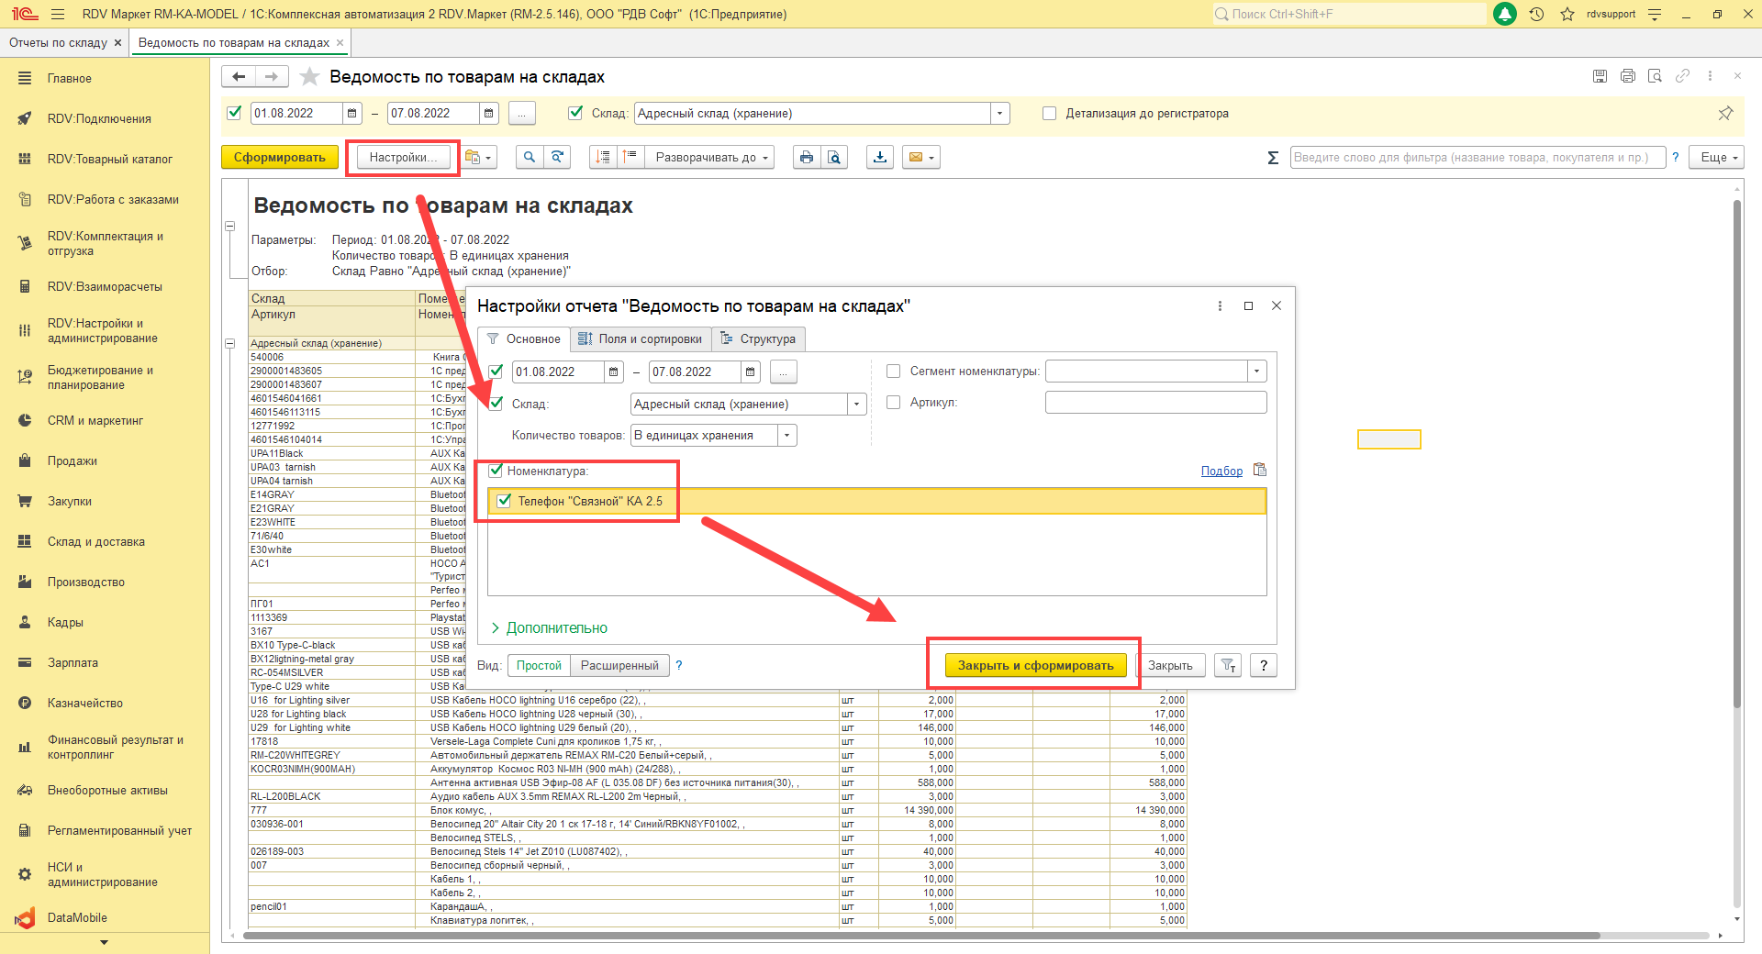Expand the Дополнительно section

(550, 628)
